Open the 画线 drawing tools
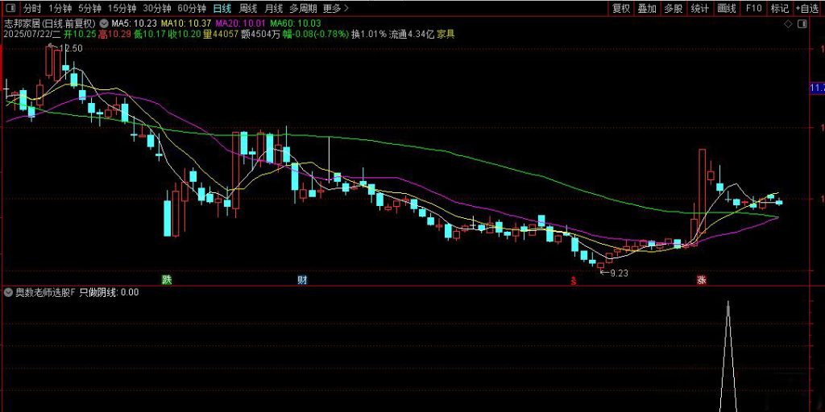This screenshot has height=412, width=825. (x=726, y=9)
